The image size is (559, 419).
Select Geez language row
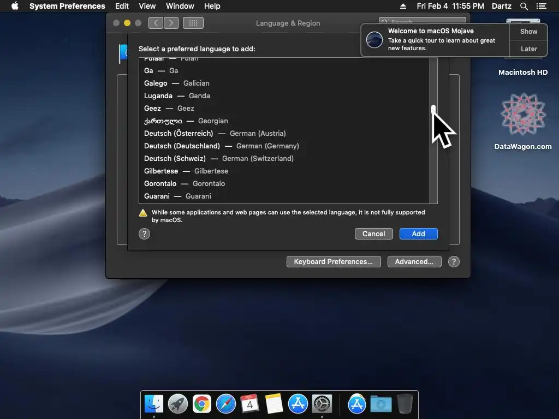point(284,109)
